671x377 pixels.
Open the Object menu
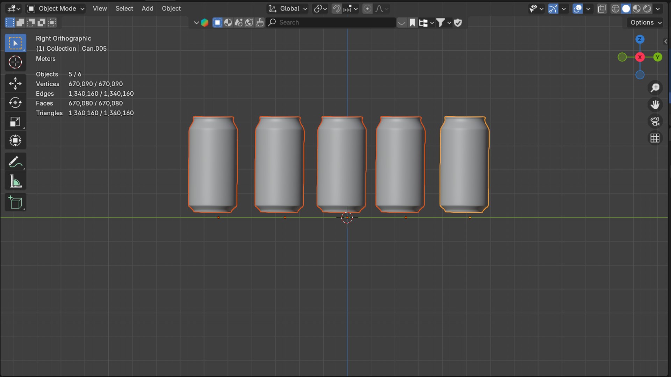pyautogui.click(x=171, y=9)
